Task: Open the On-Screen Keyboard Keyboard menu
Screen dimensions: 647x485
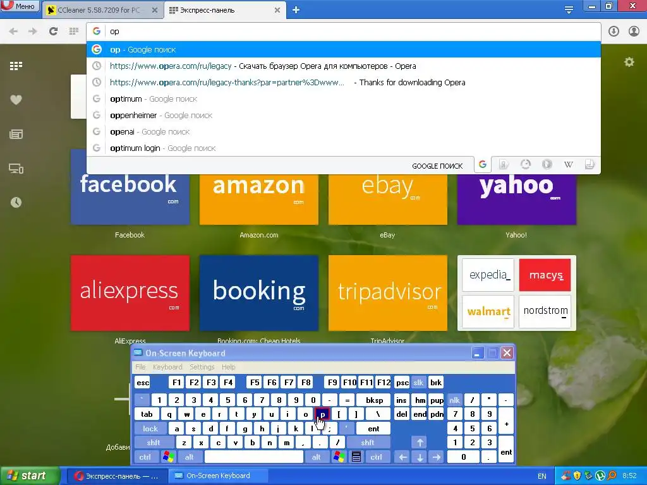Action: coord(167,367)
